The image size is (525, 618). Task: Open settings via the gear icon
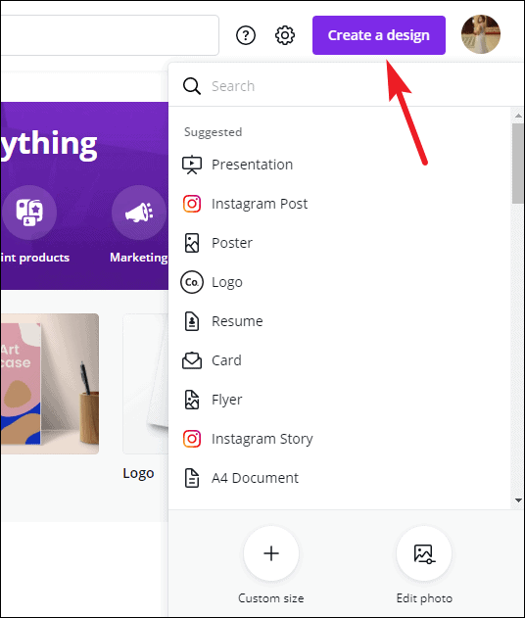pos(285,35)
